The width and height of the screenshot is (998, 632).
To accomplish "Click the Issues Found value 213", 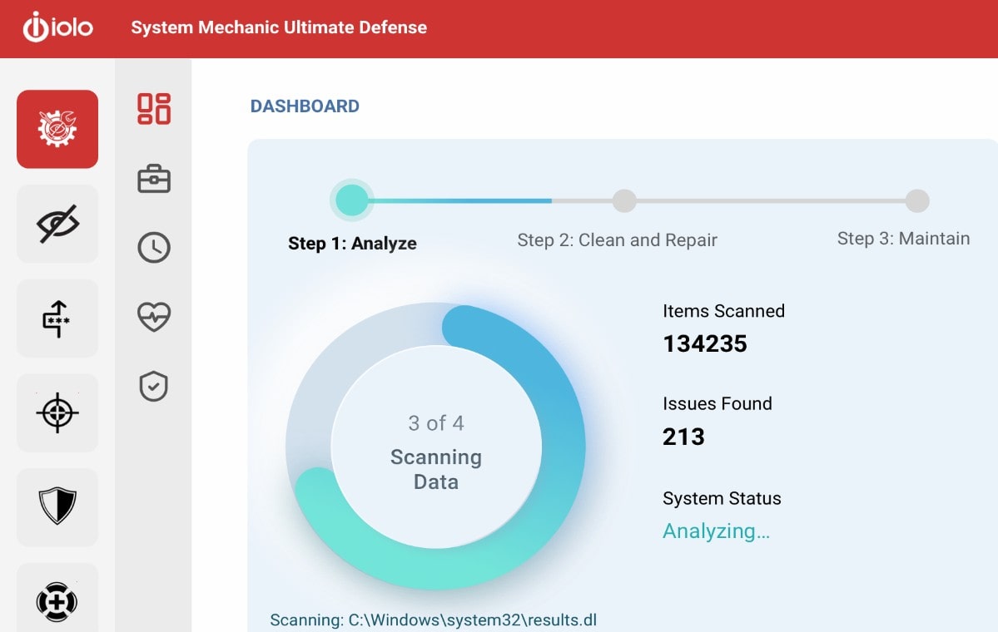I will pos(683,437).
